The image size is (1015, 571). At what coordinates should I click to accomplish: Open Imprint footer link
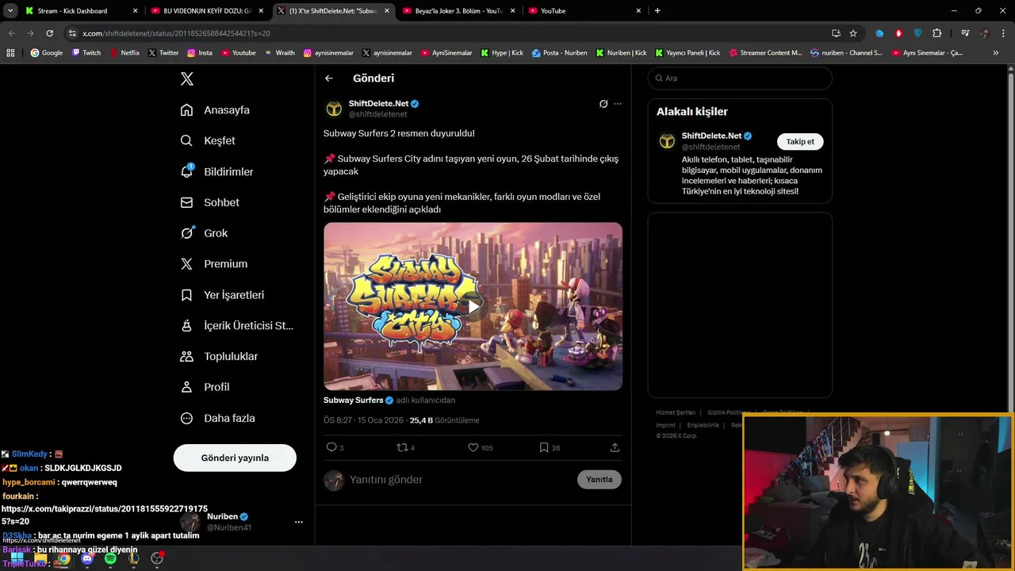[665, 425]
